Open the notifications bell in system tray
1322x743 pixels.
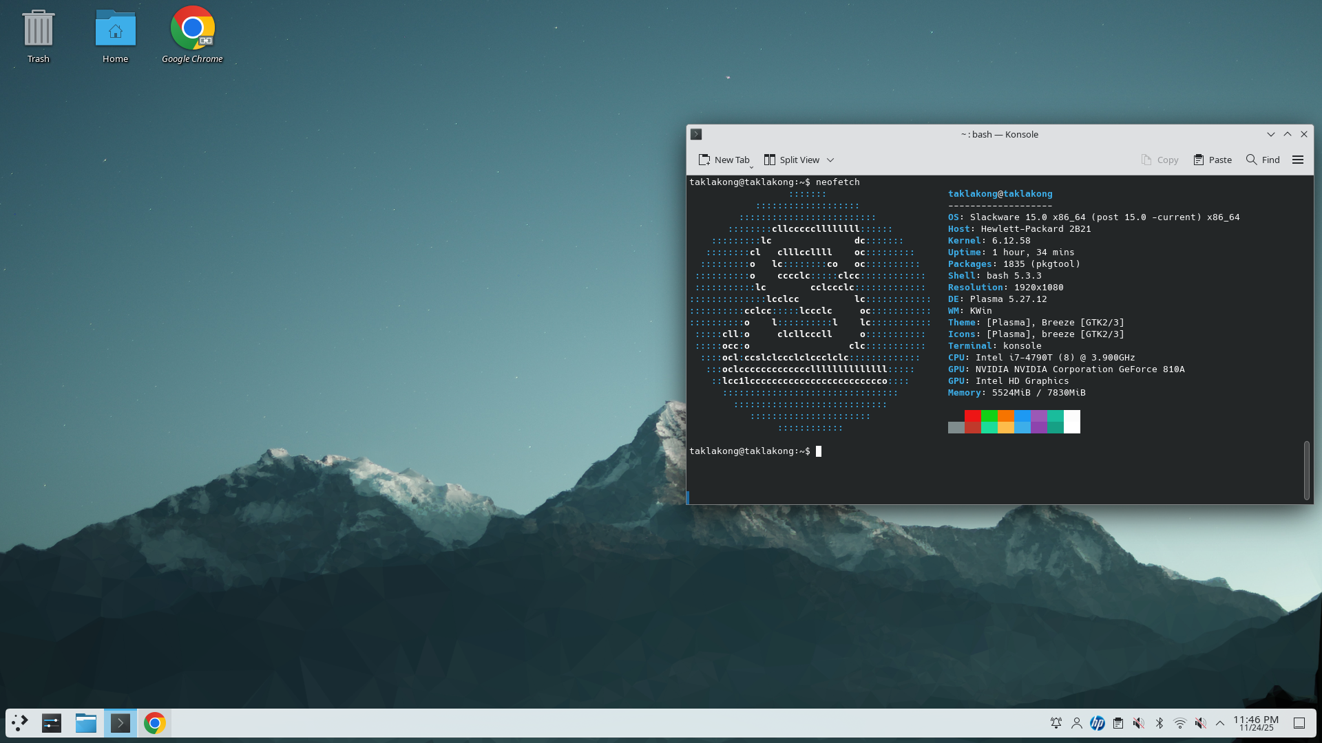click(x=1056, y=723)
